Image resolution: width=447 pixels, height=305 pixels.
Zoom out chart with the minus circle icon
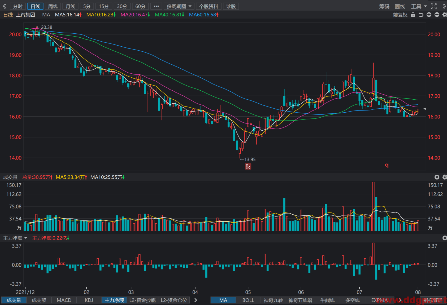437,15
